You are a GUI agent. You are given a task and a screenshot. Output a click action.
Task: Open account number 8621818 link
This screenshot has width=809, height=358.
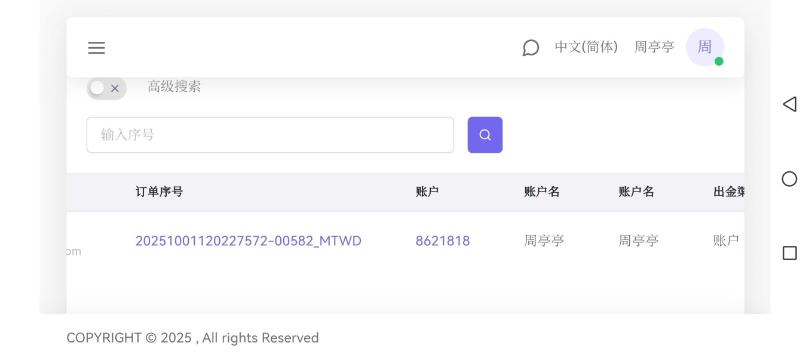(443, 241)
